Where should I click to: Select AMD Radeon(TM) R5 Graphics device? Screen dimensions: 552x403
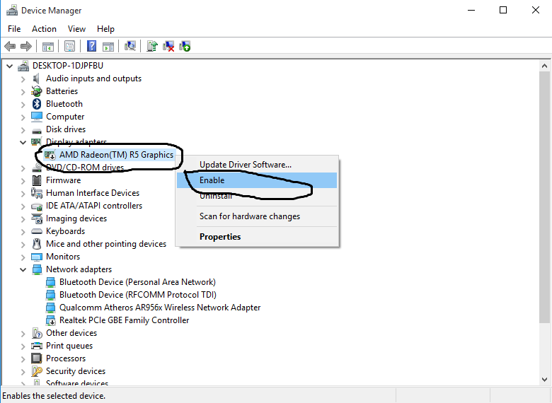(x=116, y=155)
